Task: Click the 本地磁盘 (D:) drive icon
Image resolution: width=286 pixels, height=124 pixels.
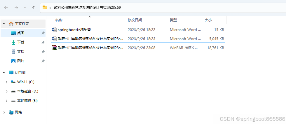Action: tap(13, 91)
